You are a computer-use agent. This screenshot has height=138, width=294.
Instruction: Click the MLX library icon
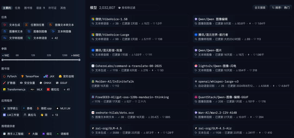(x=33, y=89)
